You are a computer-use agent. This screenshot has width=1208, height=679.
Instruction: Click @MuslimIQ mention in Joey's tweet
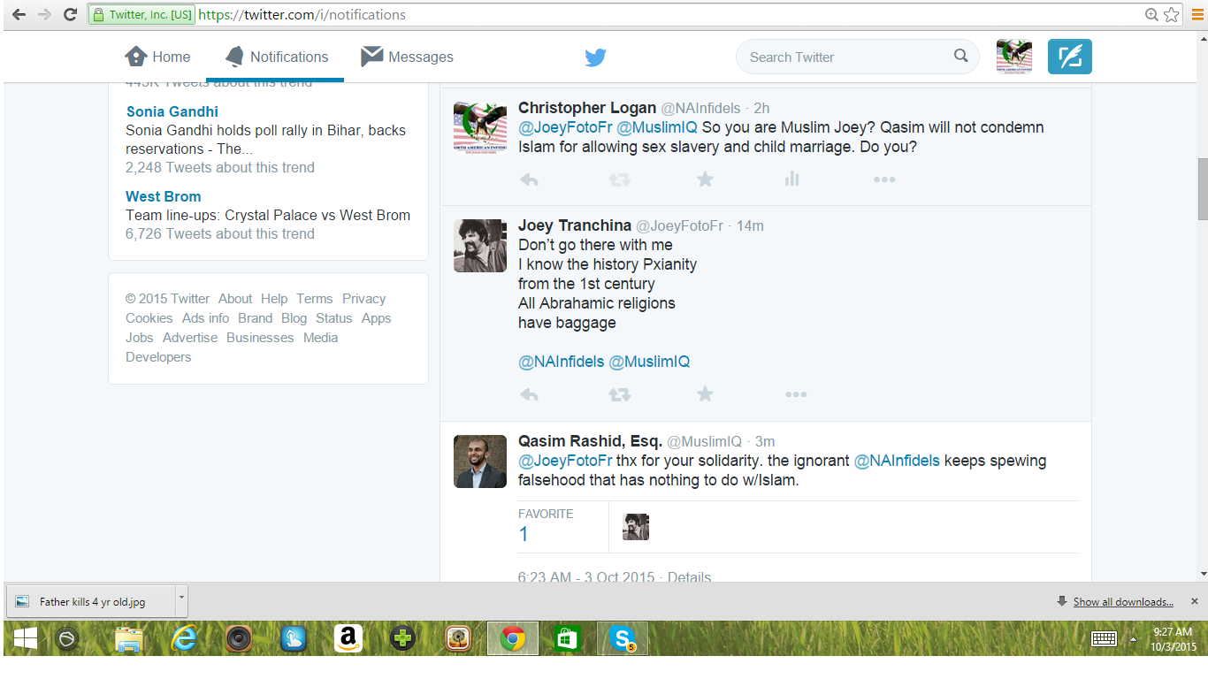(x=649, y=362)
